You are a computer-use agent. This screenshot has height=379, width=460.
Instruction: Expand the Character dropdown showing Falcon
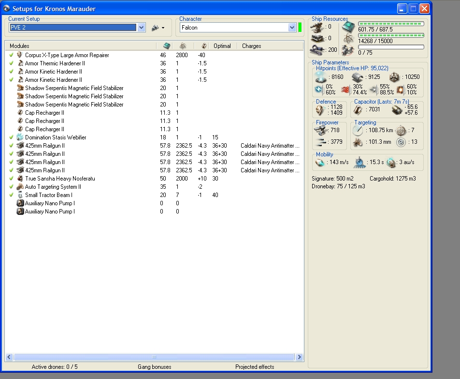[292, 28]
